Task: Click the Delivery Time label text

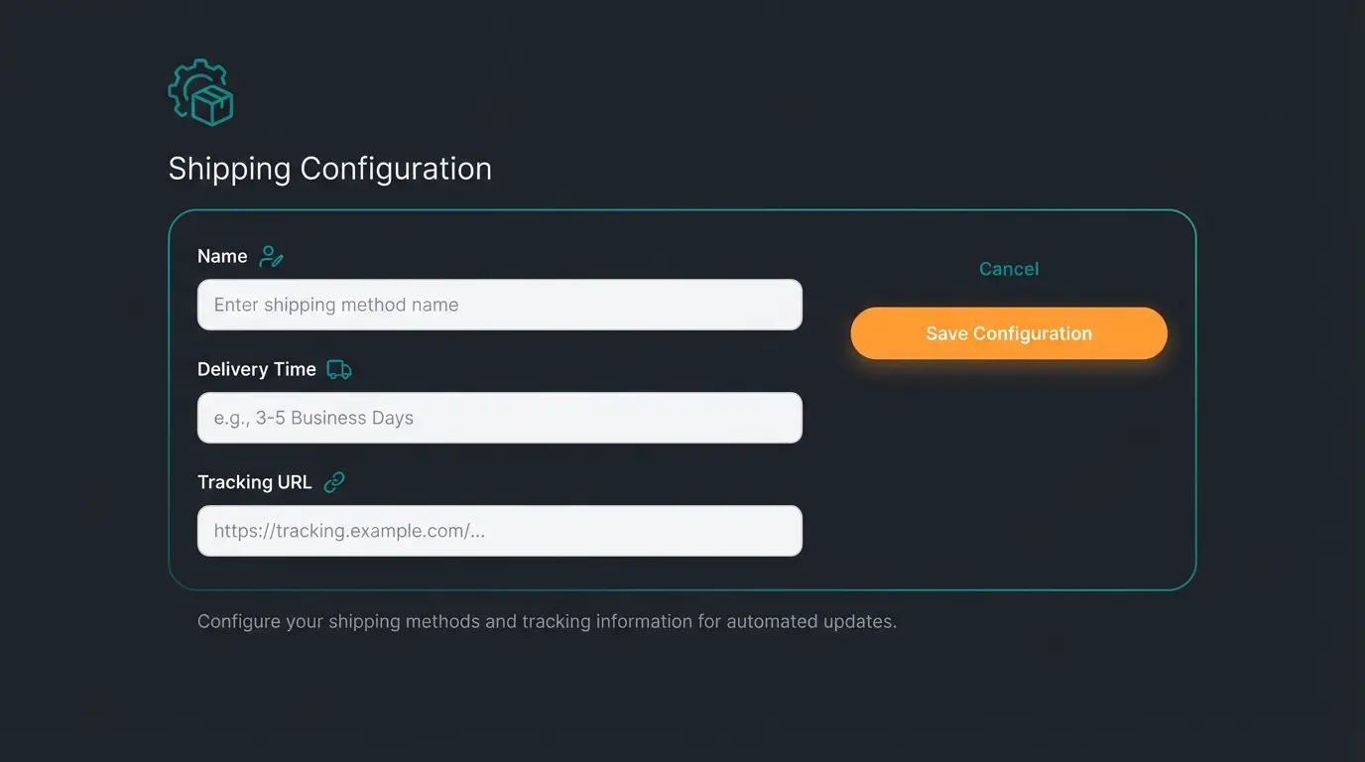Action: coord(256,368)
